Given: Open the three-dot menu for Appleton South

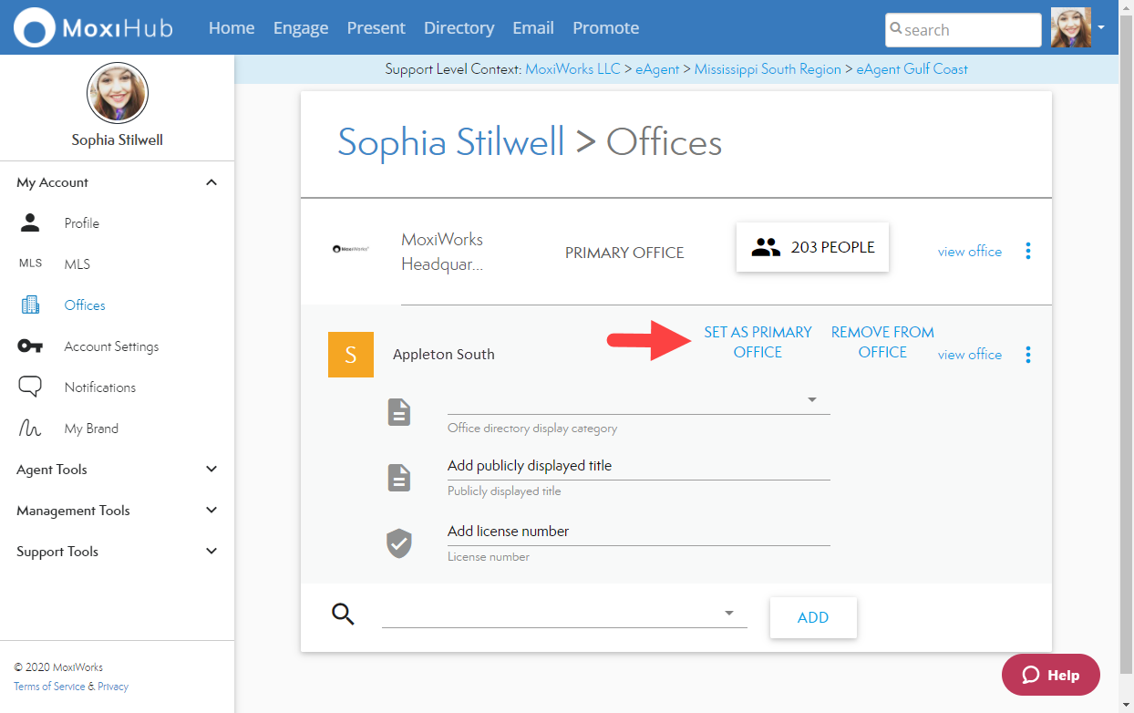Looking at the screenshot, I should [x=1028, y=355].
